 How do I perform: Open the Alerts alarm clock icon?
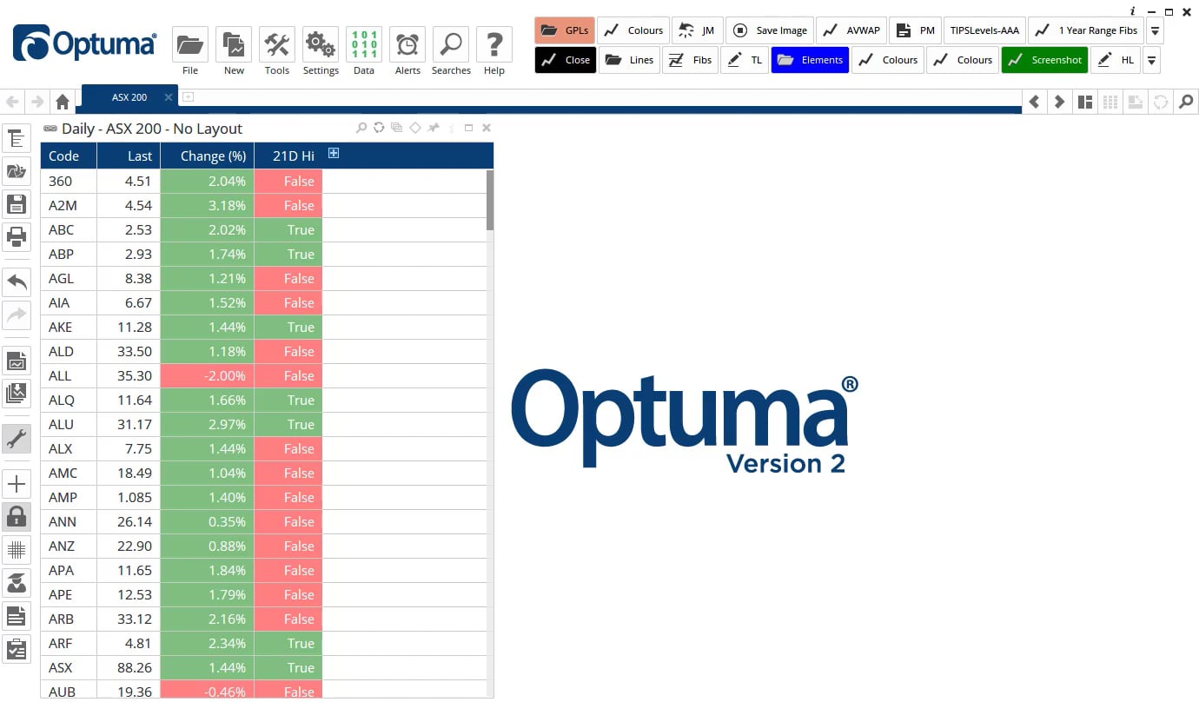click(x=407, y=44)
